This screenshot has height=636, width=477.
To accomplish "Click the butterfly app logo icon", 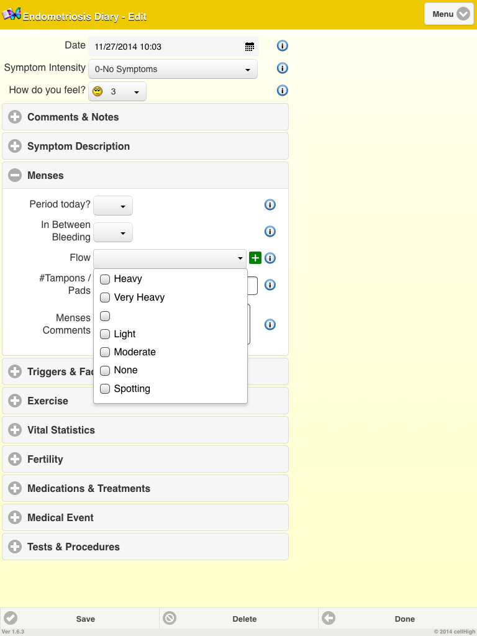I will (x=11, y=14).
